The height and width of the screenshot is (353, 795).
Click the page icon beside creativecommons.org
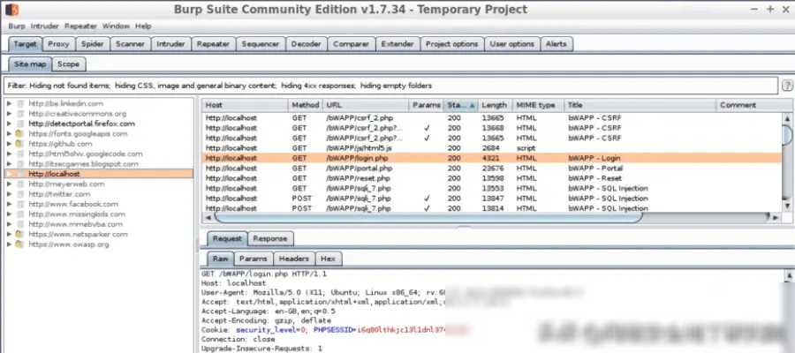click(20, 114)
